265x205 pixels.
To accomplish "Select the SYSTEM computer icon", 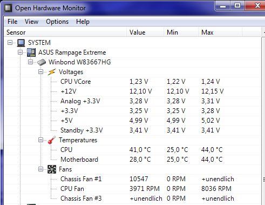I will (21, 43).
